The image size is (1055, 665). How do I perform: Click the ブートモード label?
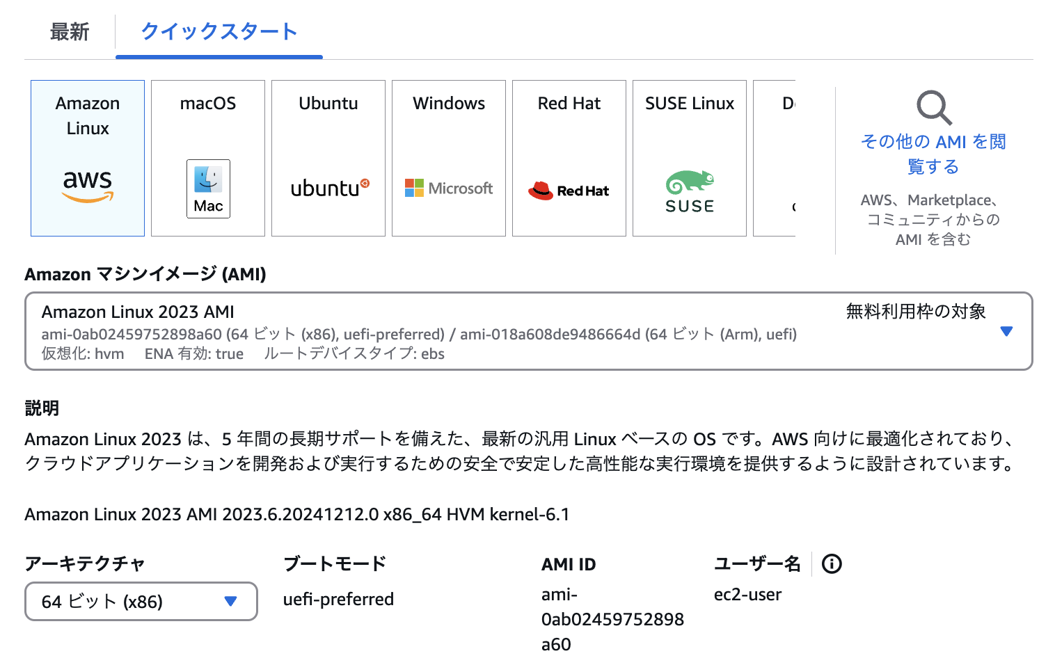pyautogui.click(x=335, y=563)
